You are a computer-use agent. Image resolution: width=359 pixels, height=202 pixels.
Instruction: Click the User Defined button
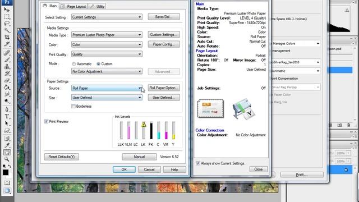point(164,98)
